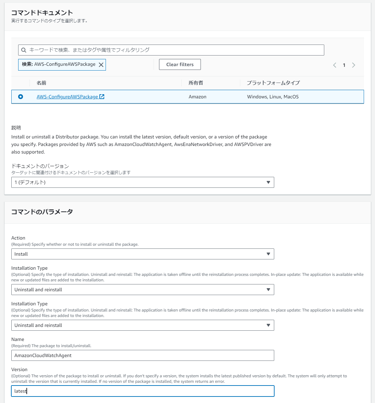The height and width of the screenshot is (403, 375).
Task: Select the AWS-ConfigureAWSPackage radio button
Action: 20,97
